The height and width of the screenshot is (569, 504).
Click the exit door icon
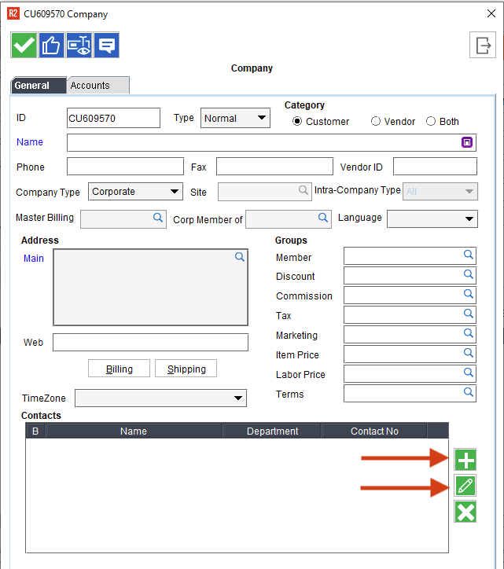point(482,46)
